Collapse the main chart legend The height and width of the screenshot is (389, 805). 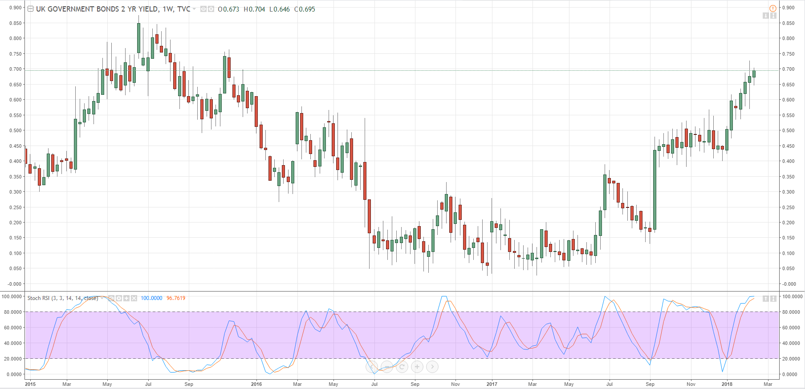tap(30, 9)
